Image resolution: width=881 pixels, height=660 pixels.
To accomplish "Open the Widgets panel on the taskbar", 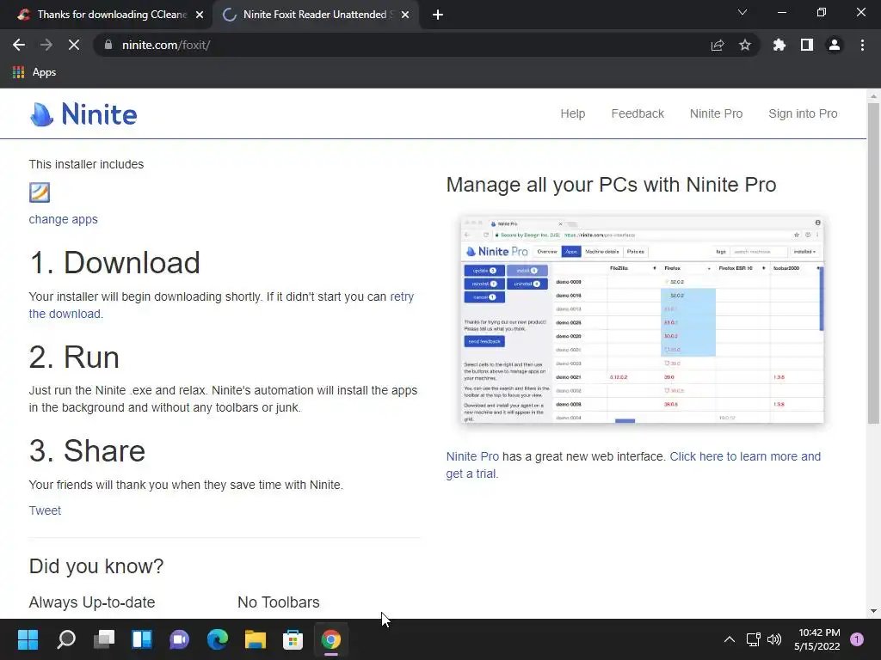I will click(x=142, y=639).
